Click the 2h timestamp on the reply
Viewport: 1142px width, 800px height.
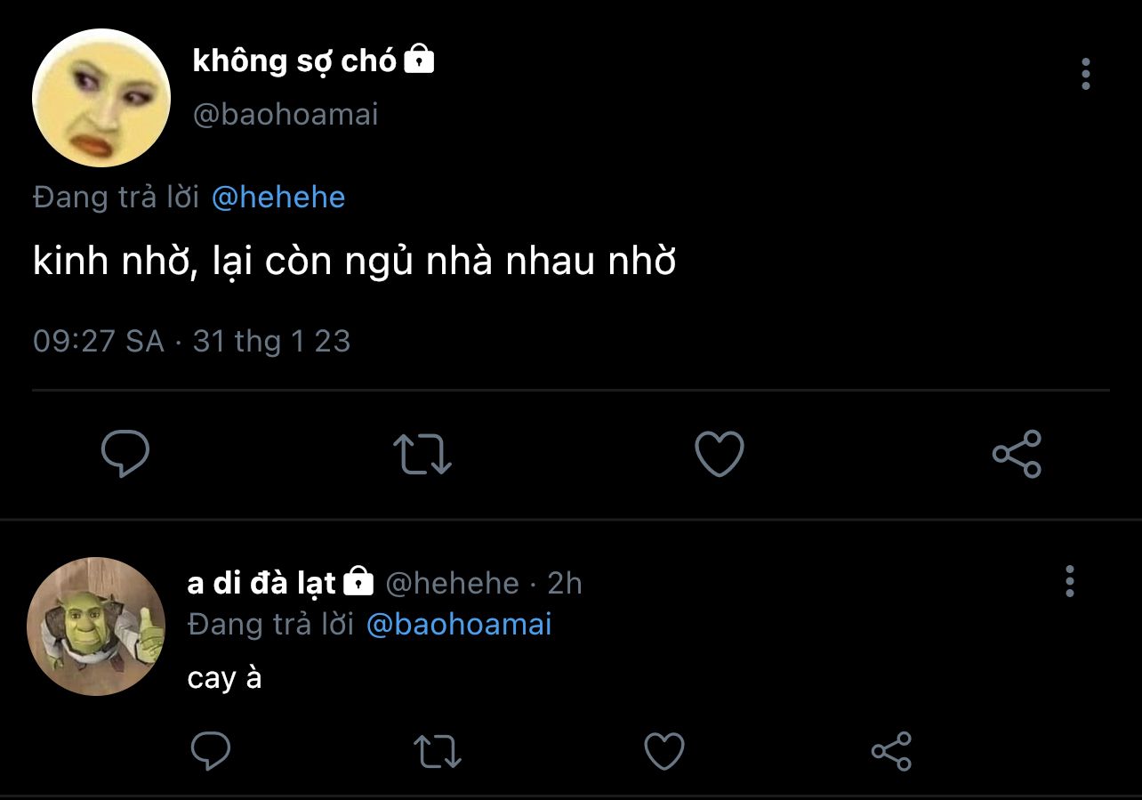coord(565,583)
